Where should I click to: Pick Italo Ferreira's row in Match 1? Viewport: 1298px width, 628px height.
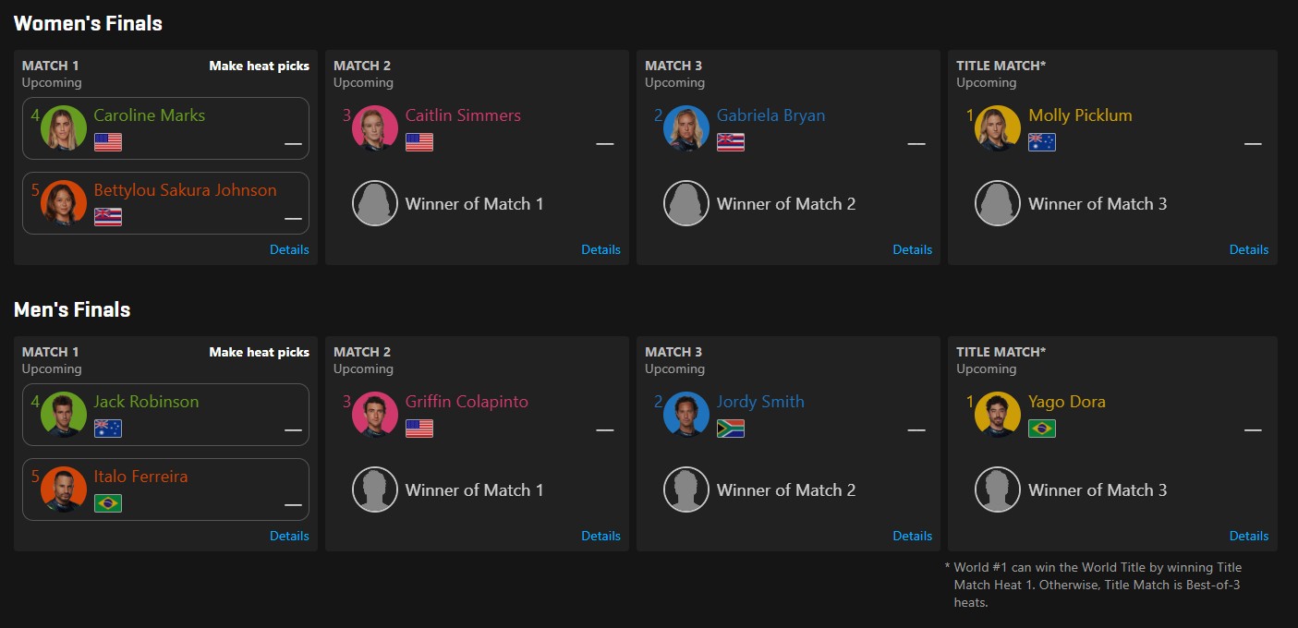coord(165,489)
